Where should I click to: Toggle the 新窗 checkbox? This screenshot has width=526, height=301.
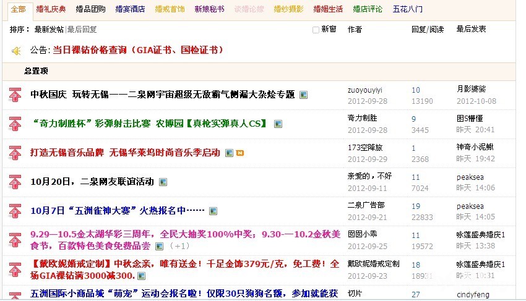point(316,30)
